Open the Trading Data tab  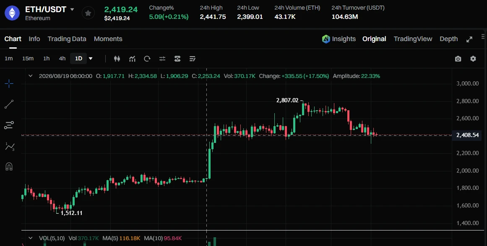coord(67,39)
